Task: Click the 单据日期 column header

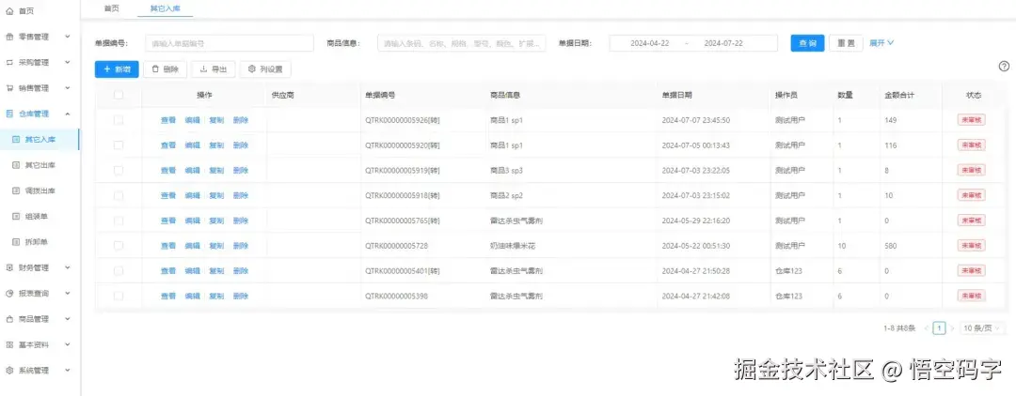Action: coord(676,95)
